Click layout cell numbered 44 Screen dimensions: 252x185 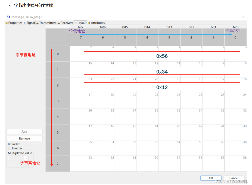click(x=147, y=132)
